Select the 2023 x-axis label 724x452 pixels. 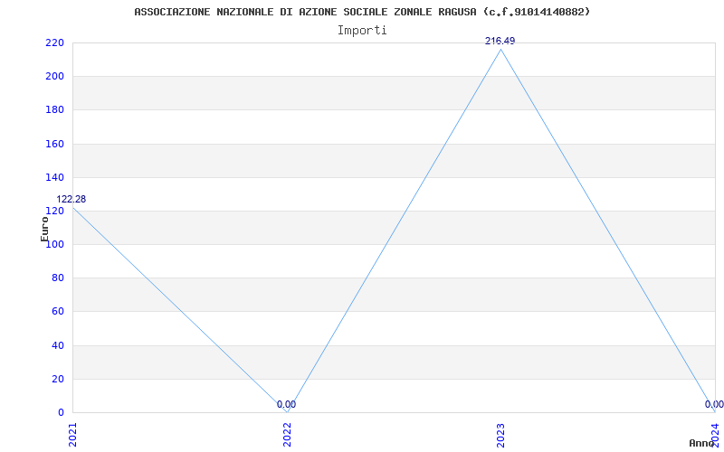pyautogui.click(x=501, y=435)
